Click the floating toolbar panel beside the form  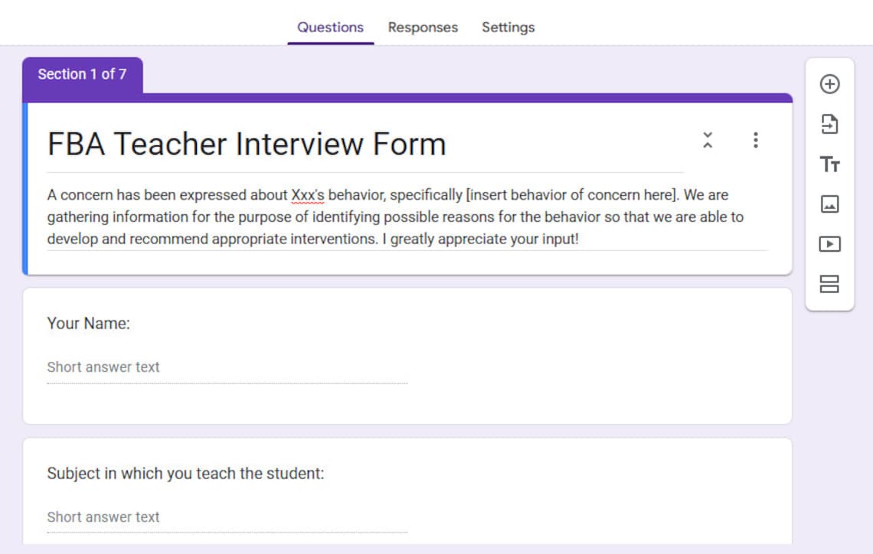click(829, 184)
